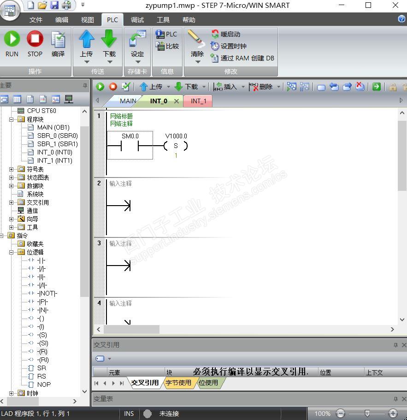Select the V1000.0 set coil in network 1
This screenshot has height=420, width=407.
coord(176,146)
